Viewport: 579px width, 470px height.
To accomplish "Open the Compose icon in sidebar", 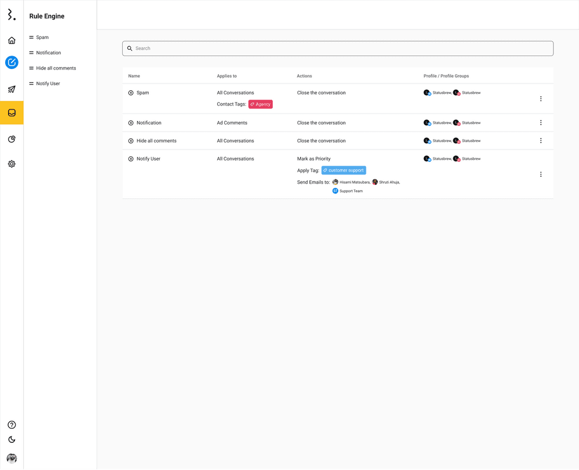I will point(12,63).
